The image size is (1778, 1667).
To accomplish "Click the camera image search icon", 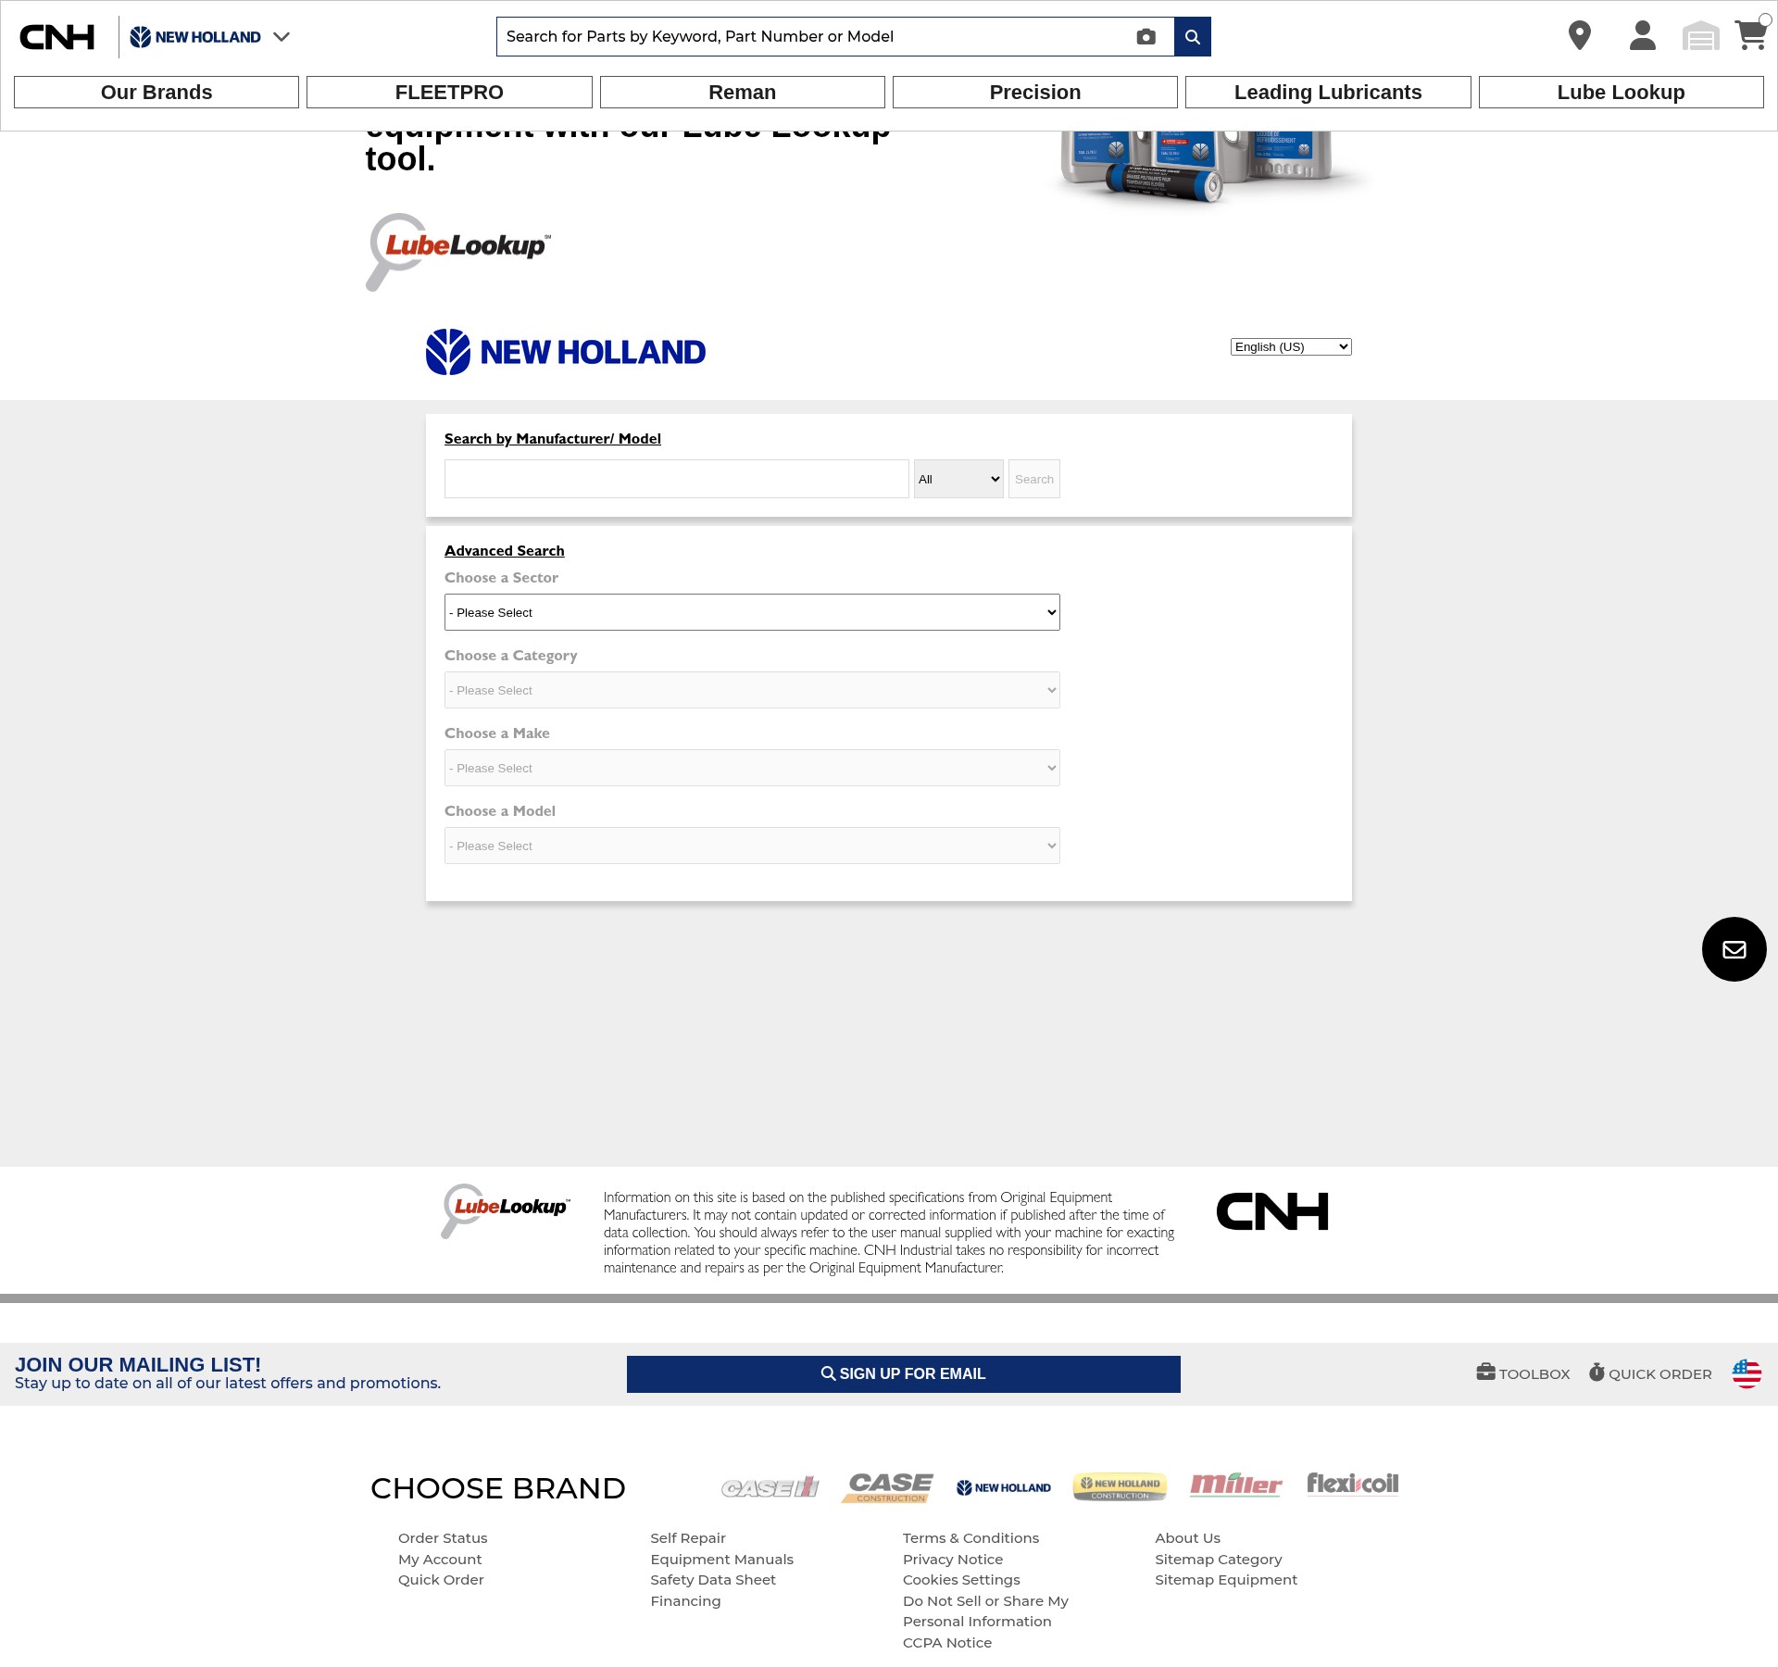I will (x=1146, y=37).
